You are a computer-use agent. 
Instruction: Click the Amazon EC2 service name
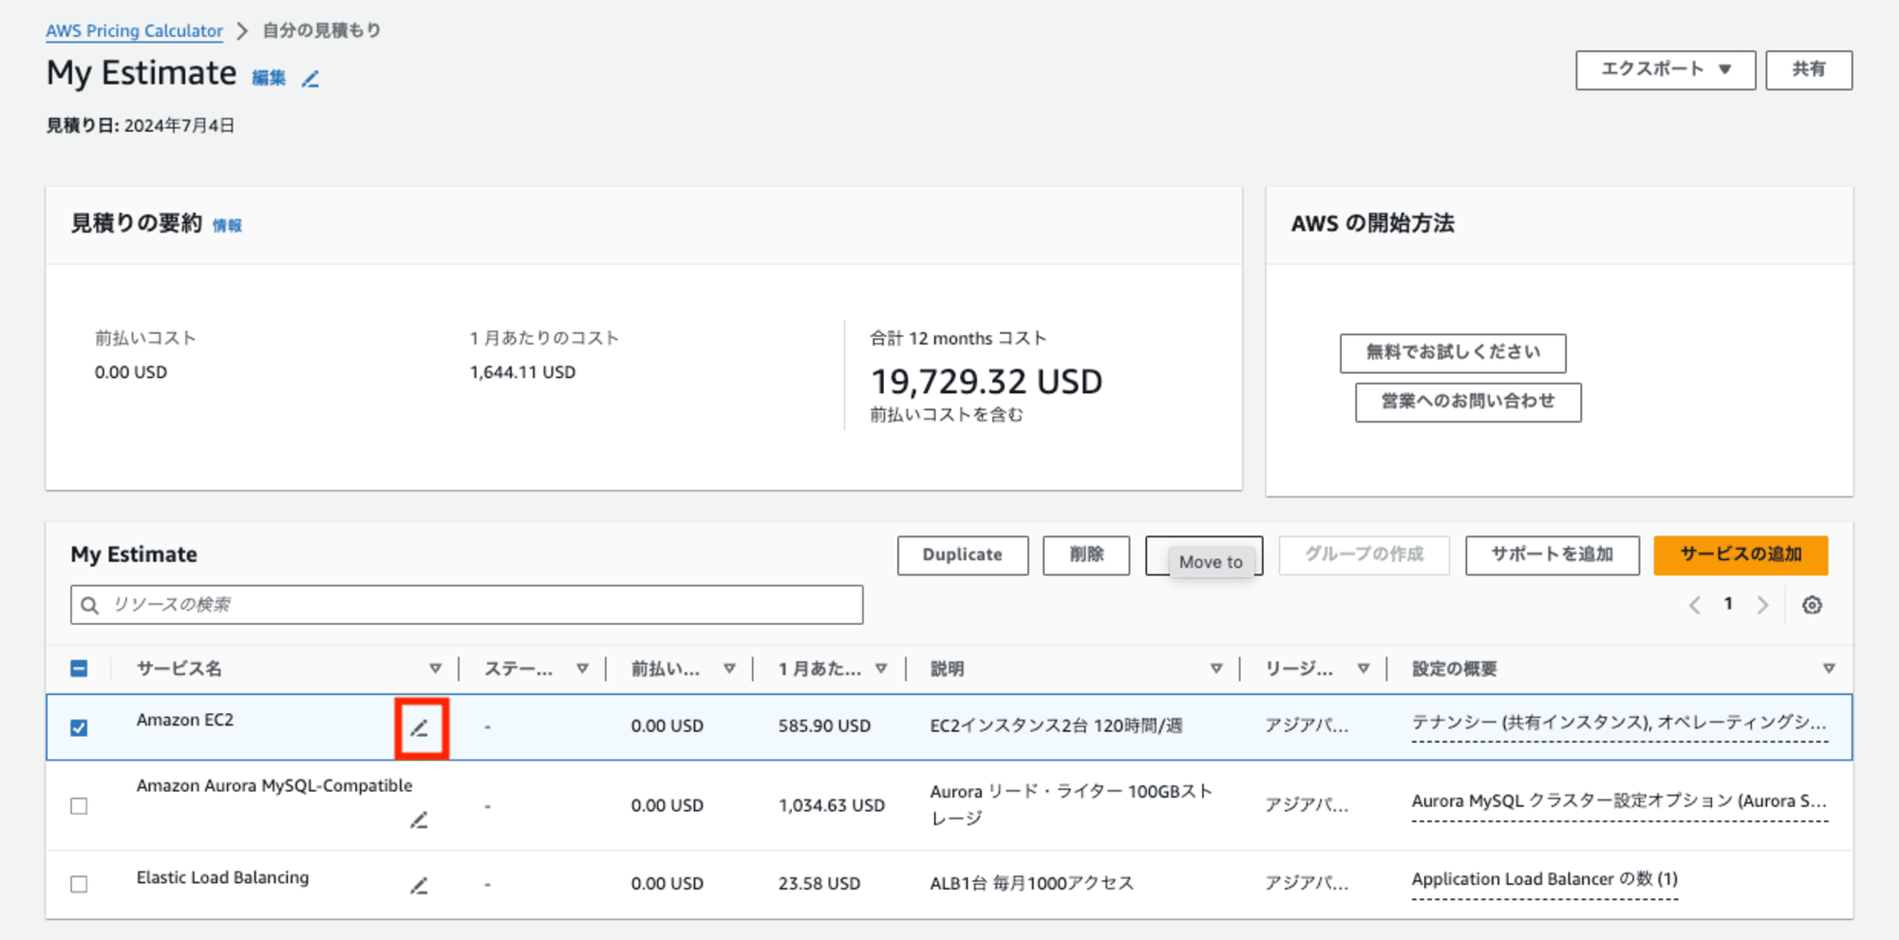click(x=185, y=721)
